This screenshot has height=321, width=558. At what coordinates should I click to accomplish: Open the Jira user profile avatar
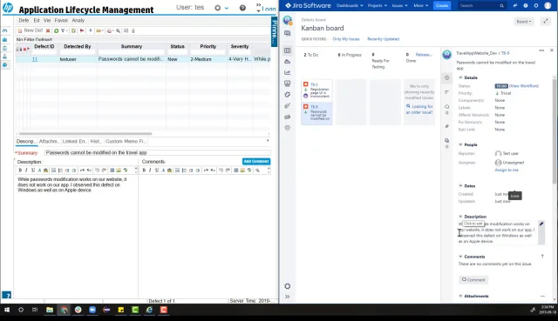(x=548, y=6)
